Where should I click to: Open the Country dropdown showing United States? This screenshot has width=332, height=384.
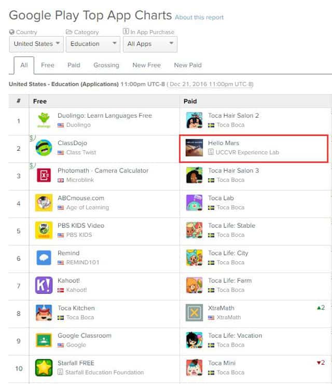pos(36,44)
